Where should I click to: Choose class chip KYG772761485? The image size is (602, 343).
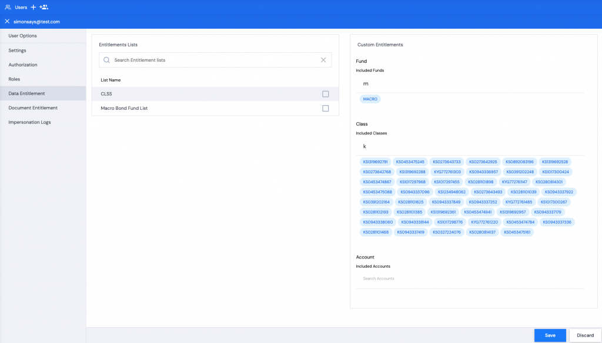(519, 202)
